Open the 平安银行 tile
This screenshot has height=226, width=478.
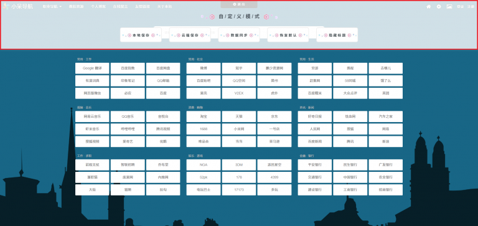point(314,165)
